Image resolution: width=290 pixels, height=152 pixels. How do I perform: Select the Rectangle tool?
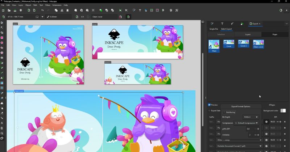pos(2,38)
